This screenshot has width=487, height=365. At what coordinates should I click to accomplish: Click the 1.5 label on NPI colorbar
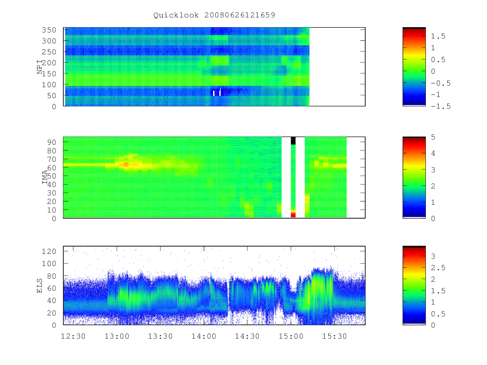[439, 36]
